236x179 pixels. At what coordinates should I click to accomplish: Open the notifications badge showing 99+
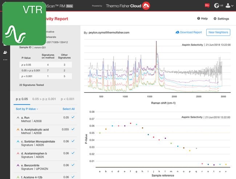[x=207, y=5]
